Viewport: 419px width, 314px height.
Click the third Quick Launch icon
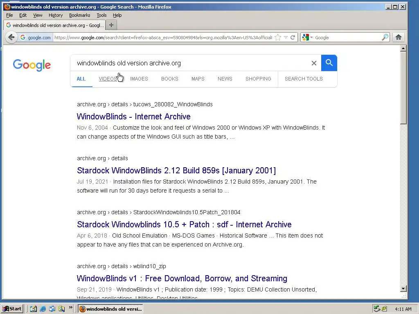52,309
